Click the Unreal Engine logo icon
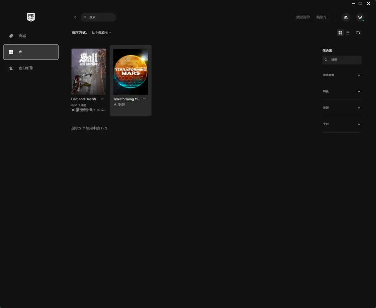 11,68
